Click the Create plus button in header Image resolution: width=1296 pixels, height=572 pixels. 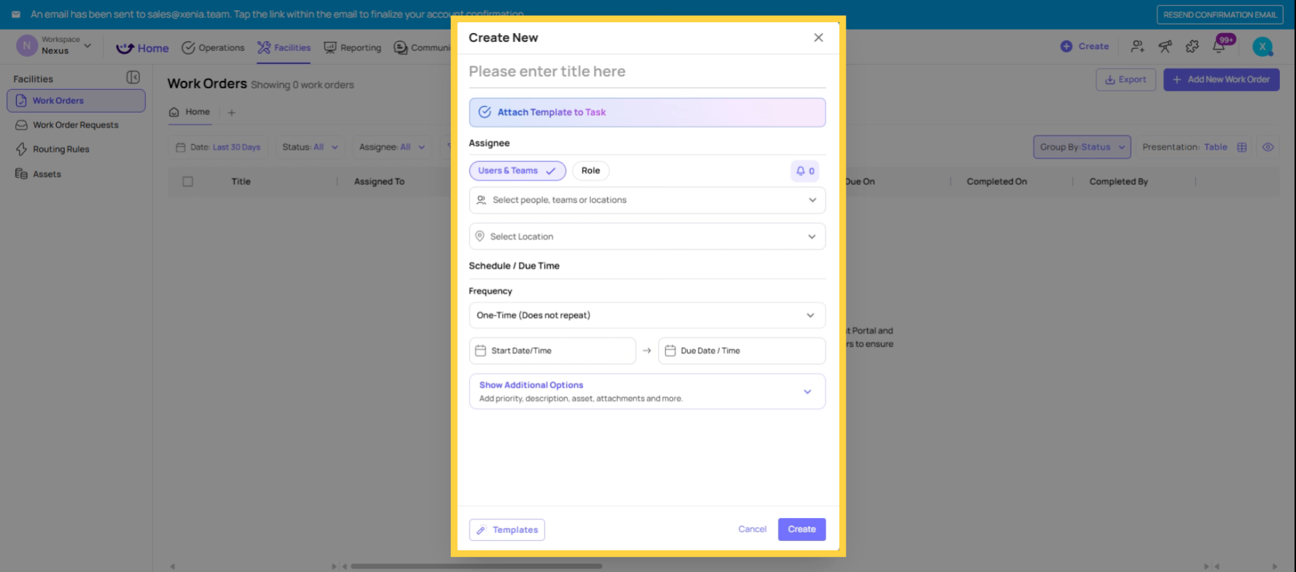[1085, 47]
